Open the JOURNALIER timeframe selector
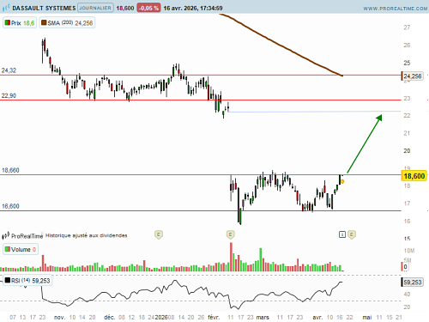Image resolution: width=429 pixels, height=322 pixels. point(95,8)
